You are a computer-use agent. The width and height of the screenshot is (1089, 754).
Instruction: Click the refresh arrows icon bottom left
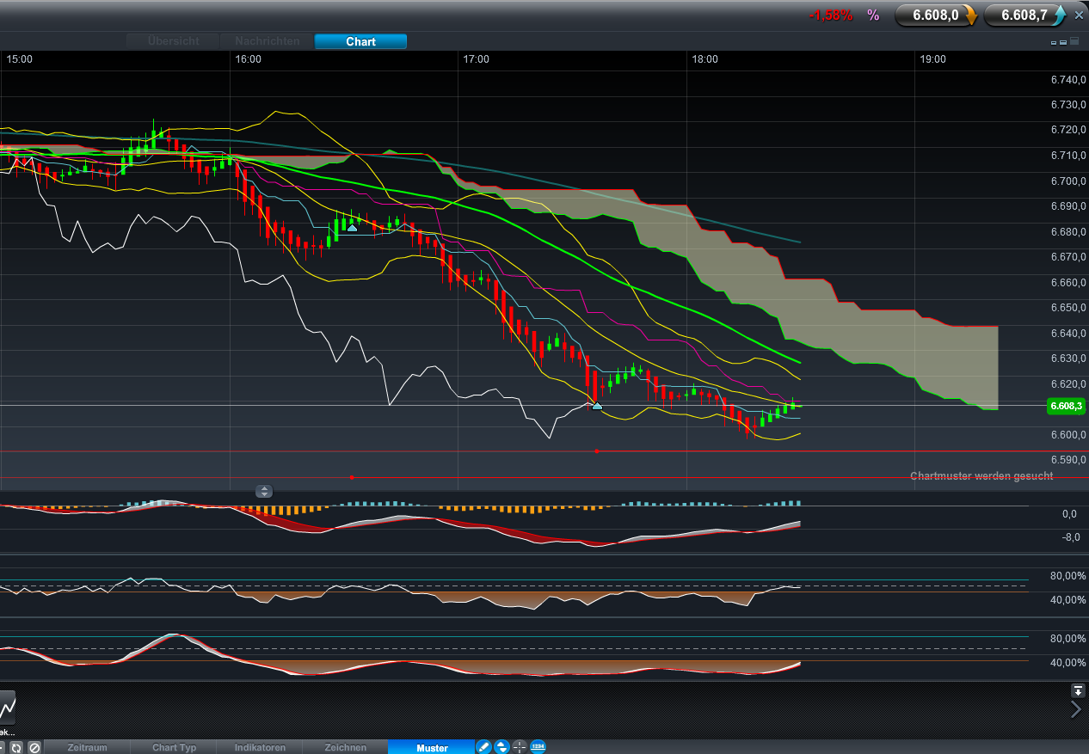16,747
